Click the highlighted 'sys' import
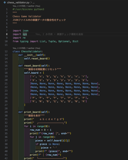 (x=25, y=34)
